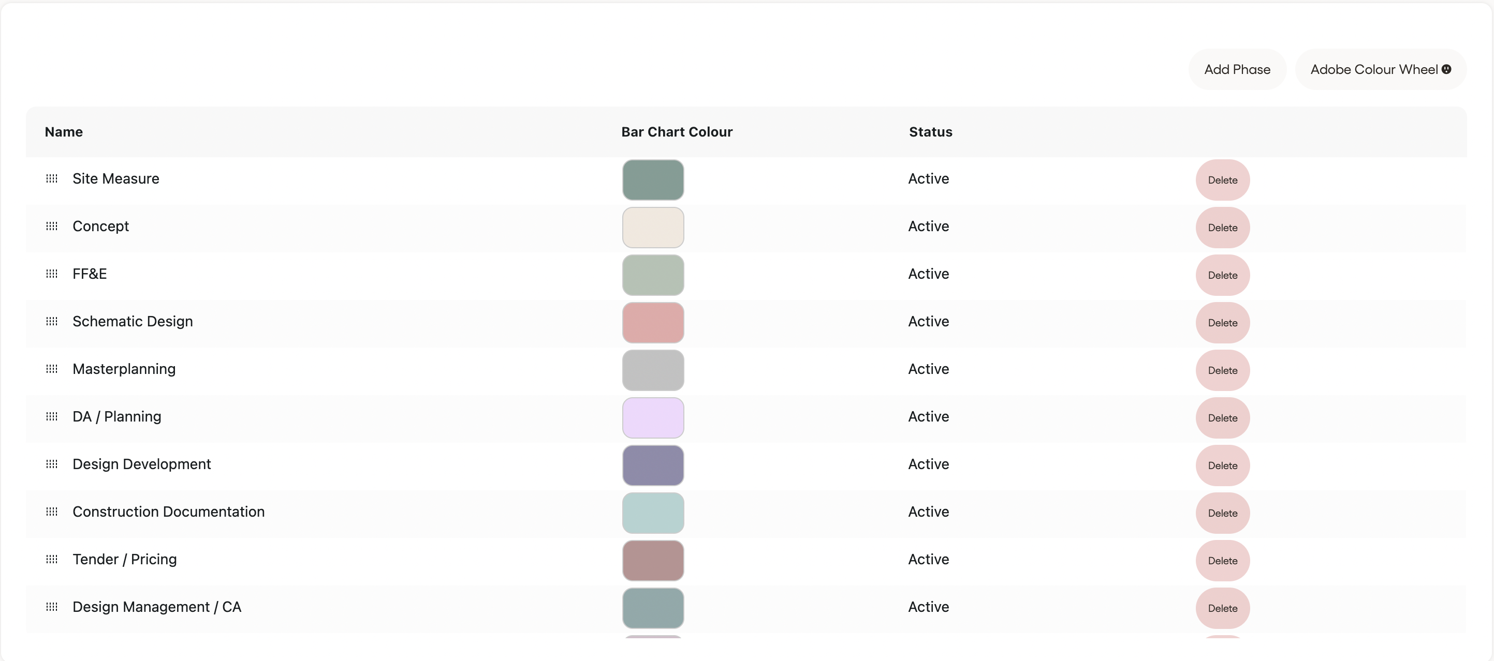
Task: Click the Site Measure phase name
Action: (x=115, y=178)
